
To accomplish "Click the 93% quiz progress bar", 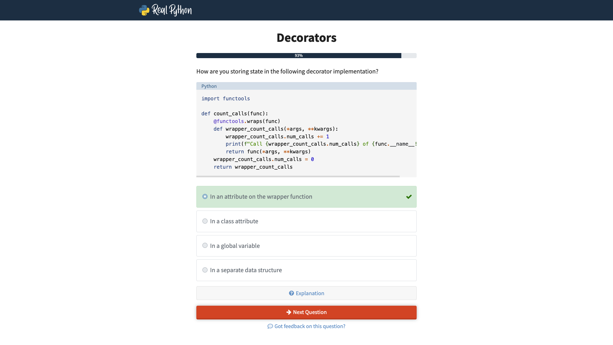I will 299,56.
